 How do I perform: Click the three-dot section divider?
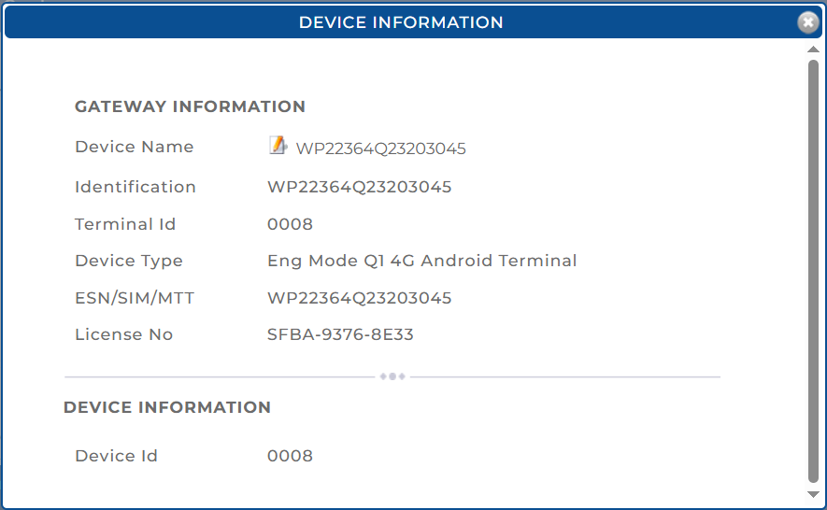click(x=392, y=376)
